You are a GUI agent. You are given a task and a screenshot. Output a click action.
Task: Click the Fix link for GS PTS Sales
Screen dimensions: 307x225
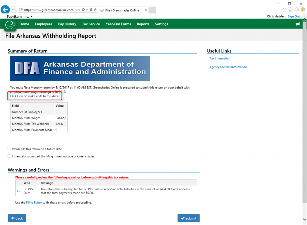(x=19, y=191)
